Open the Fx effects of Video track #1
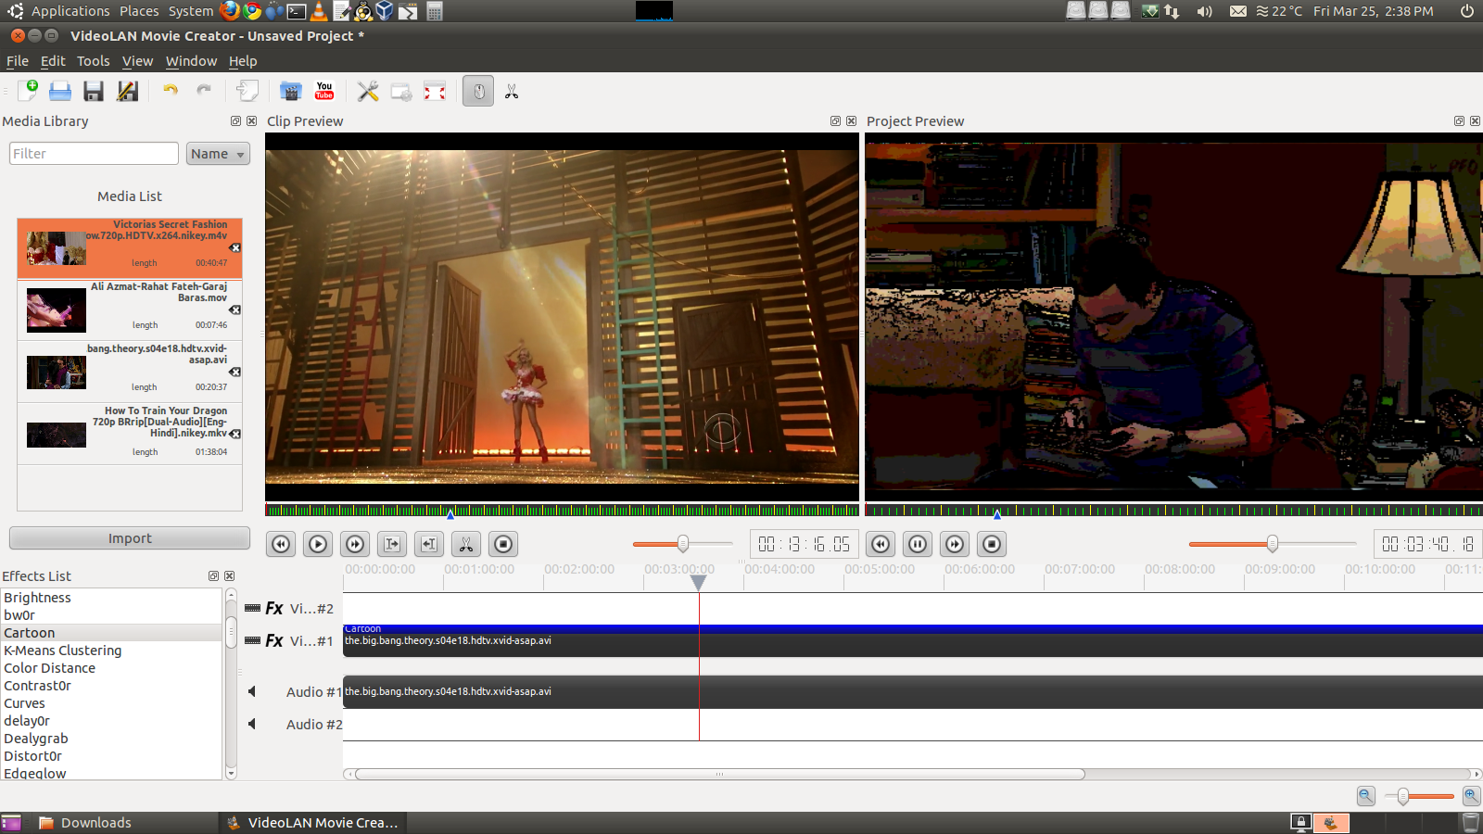Screen dimensions: 1483x834 pos(274,640)
